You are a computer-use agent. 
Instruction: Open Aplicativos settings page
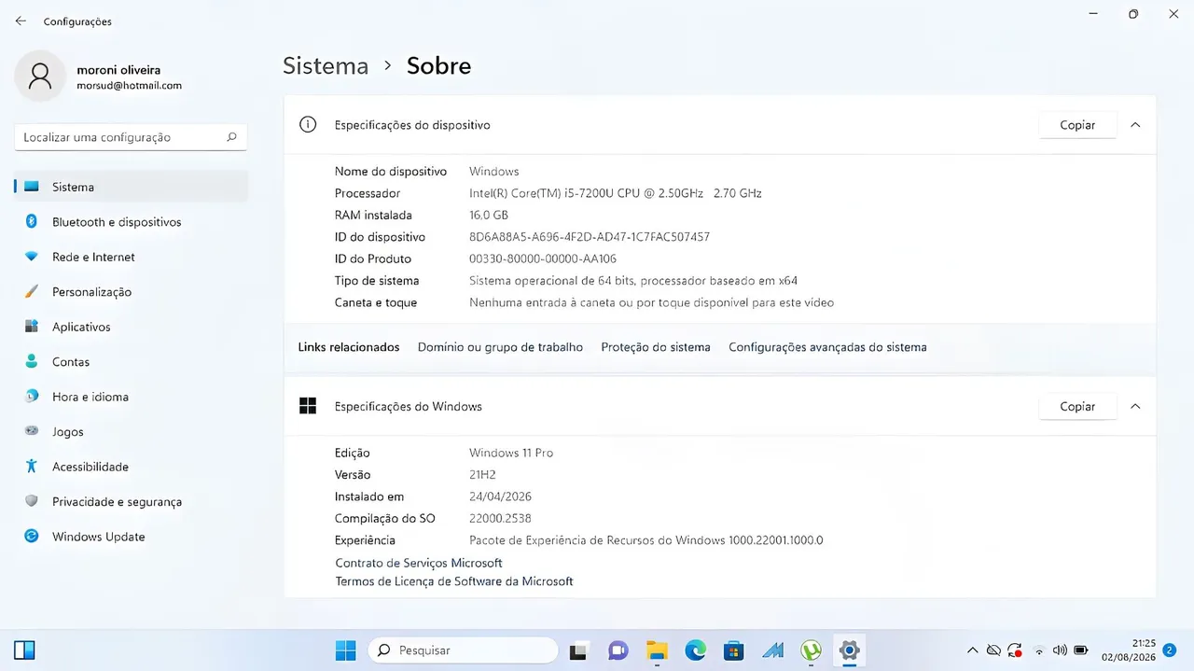132,327
